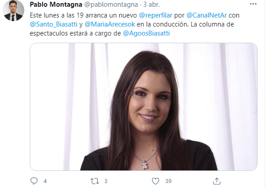Open the @reperfilar mention
267x188 pixels.
coord(156,15)
